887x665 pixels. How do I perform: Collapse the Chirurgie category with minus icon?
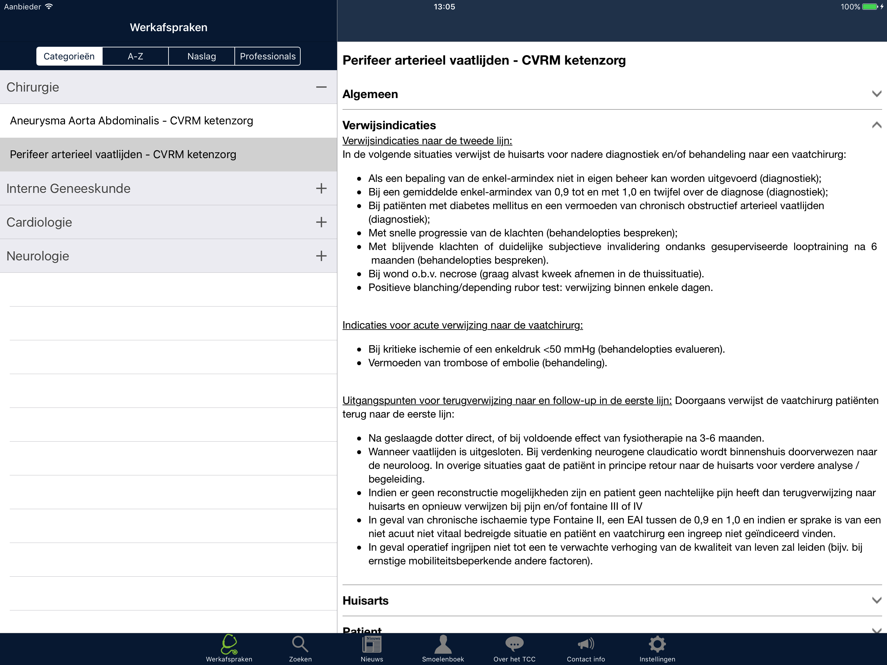coord(321,87)
